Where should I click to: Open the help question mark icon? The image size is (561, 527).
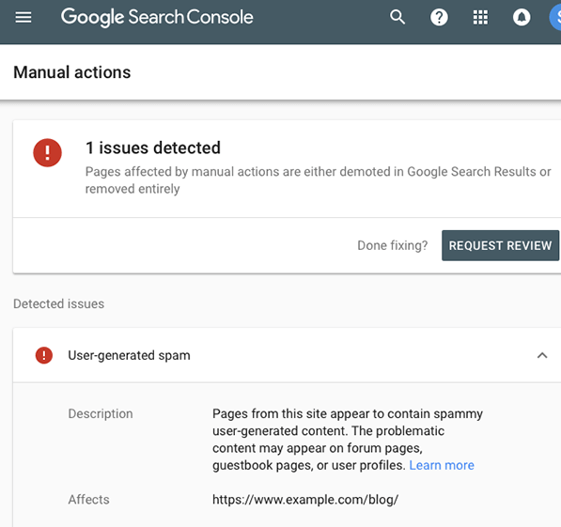439,17
